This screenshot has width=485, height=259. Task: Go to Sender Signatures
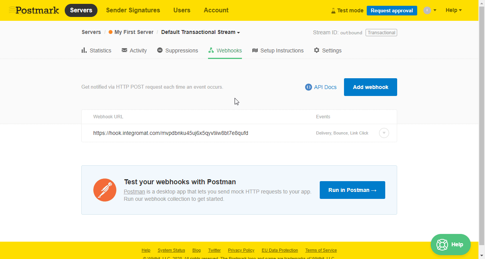click(133, 10)
